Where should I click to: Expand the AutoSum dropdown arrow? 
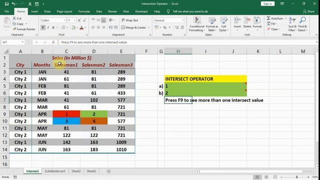[x=286, y=18]
